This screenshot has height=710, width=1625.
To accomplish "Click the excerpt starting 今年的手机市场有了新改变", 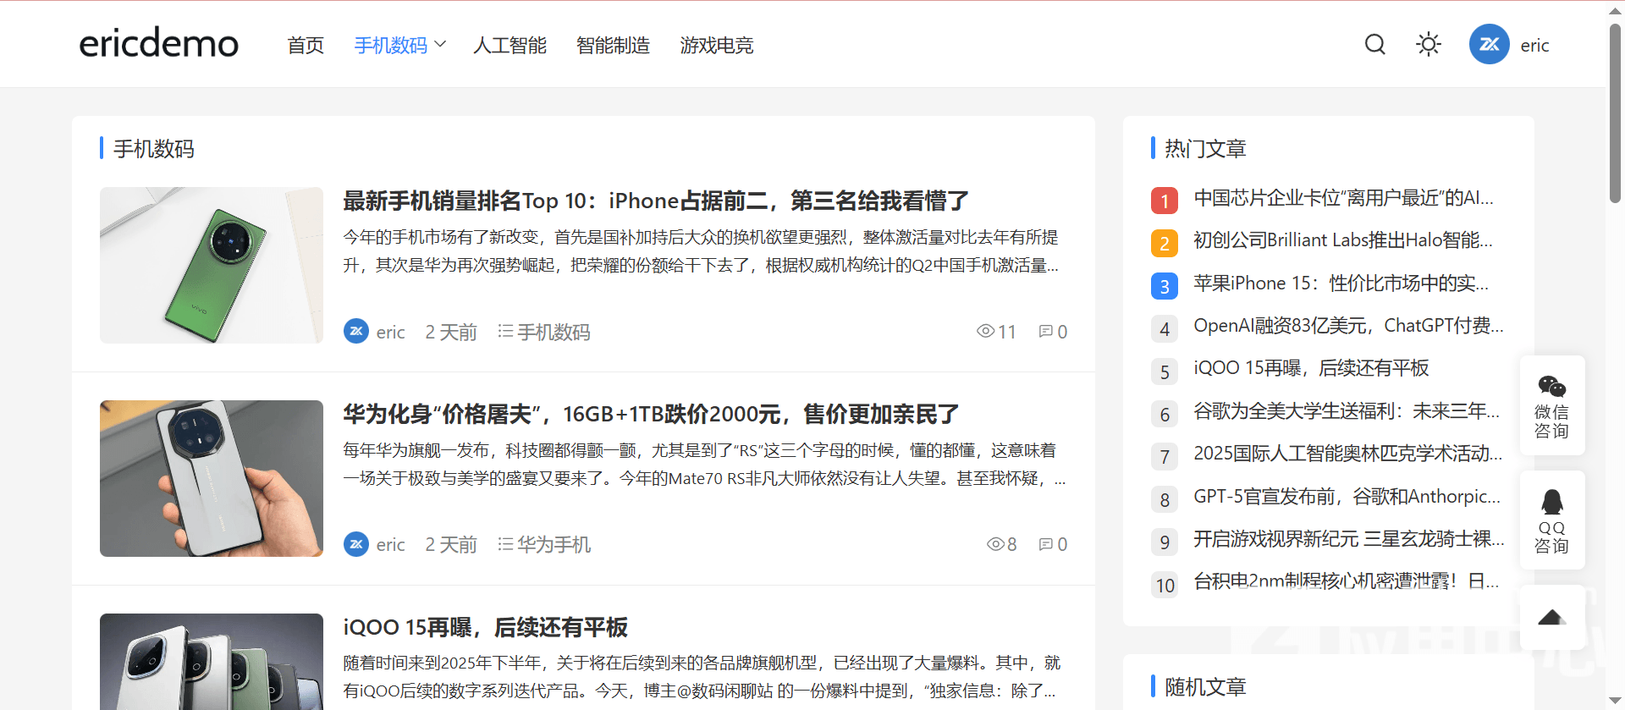I will (701, 251).
